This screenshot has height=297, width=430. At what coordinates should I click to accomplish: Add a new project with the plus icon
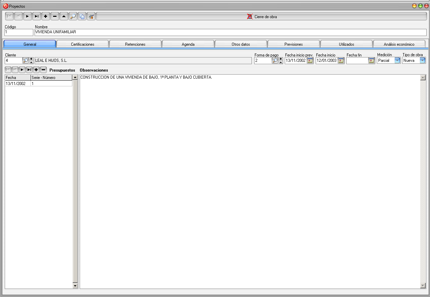click(x=46, y=16)
